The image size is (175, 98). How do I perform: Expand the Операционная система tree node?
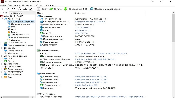click(2, 45)
